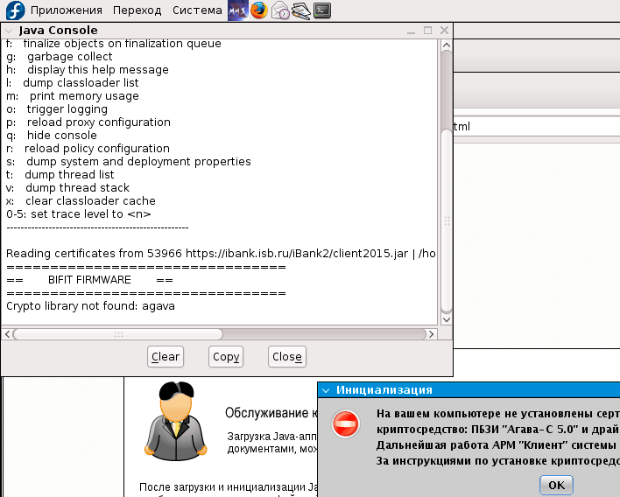Viewport: 620px width, 497px height.
Task: Click the 'p: reload proxy configuration' line
Action: (x=88, y=122)
